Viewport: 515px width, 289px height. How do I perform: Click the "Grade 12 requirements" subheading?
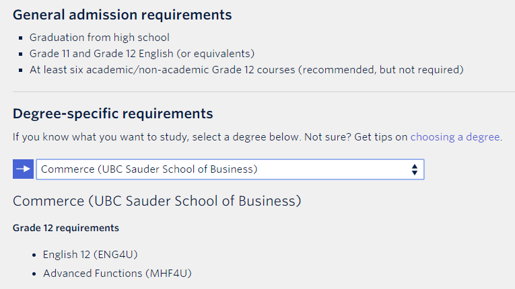66,228
